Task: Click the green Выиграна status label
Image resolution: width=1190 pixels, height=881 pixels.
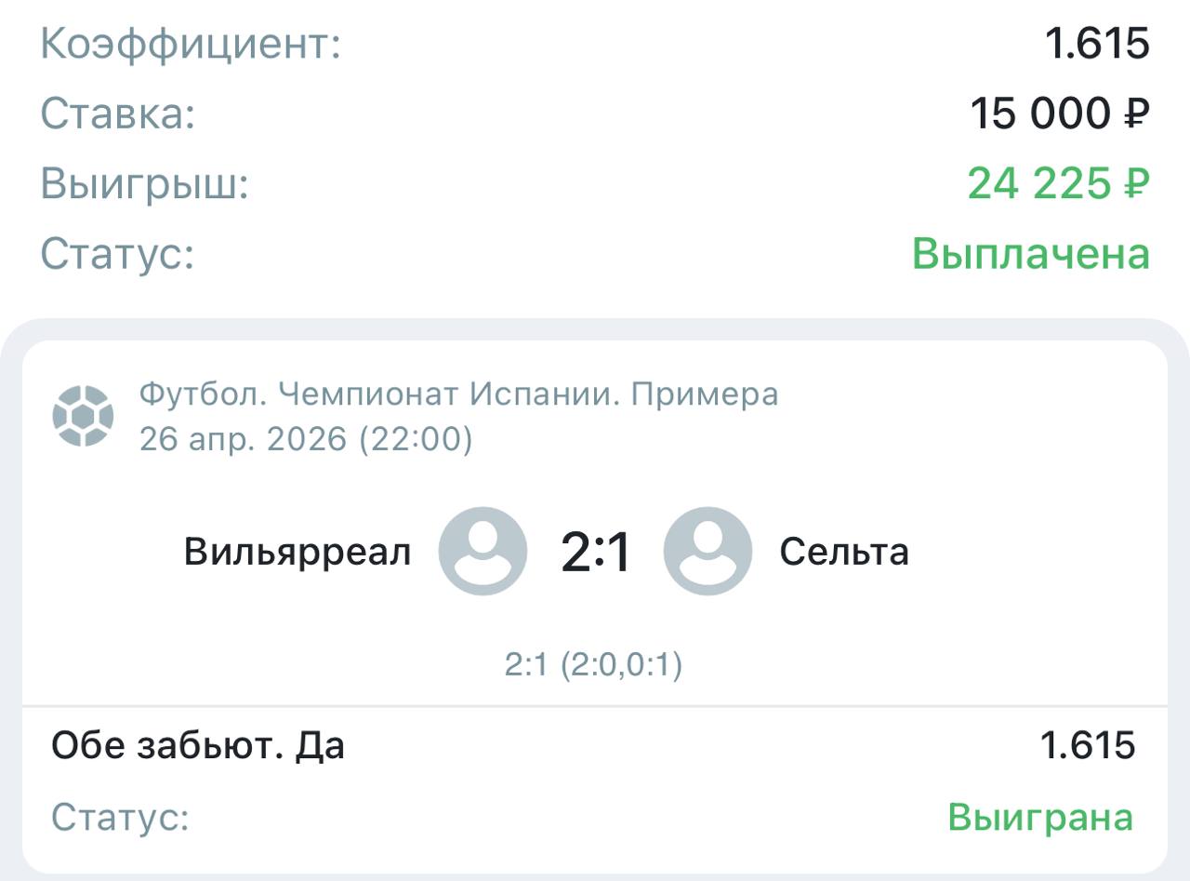Action: tap(1039, 818)
